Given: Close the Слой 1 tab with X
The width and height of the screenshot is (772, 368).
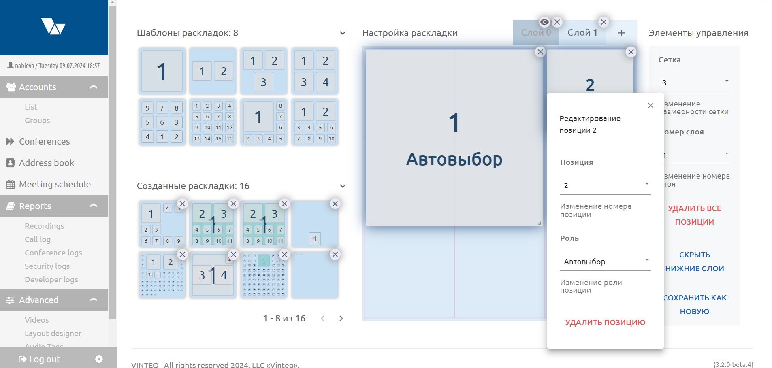Looking at the screenshot, I should click(x=604, y=22).
